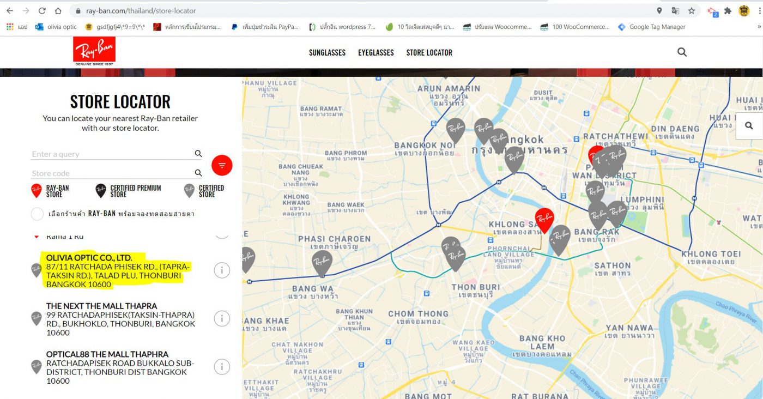Open the Google Tag Manager bookmark
Screen dimensions: 763x399
(651, 27)
